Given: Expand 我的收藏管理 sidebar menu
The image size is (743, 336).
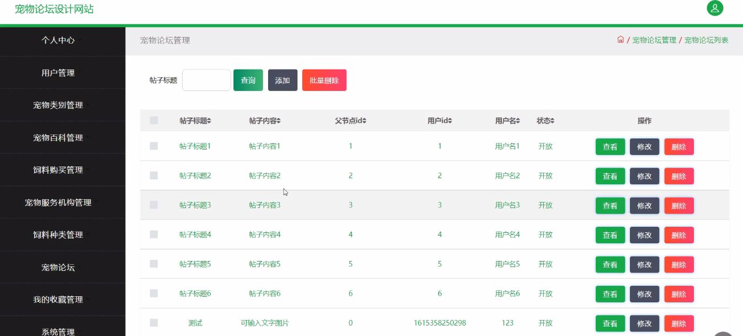Looking at the screenshot, I should pyautogui.click(x=62, y=300).
